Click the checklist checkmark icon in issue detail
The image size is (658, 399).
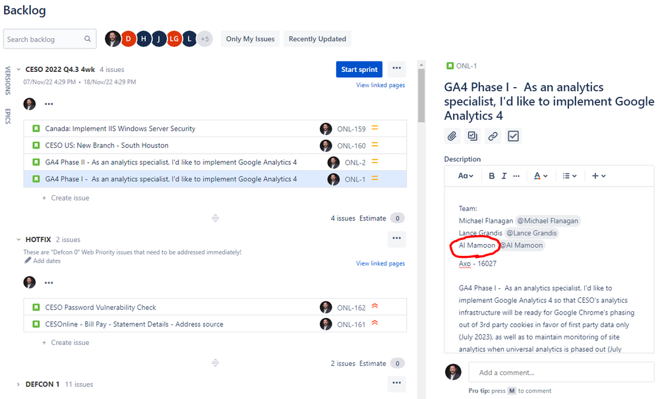[x=513, y=136]
